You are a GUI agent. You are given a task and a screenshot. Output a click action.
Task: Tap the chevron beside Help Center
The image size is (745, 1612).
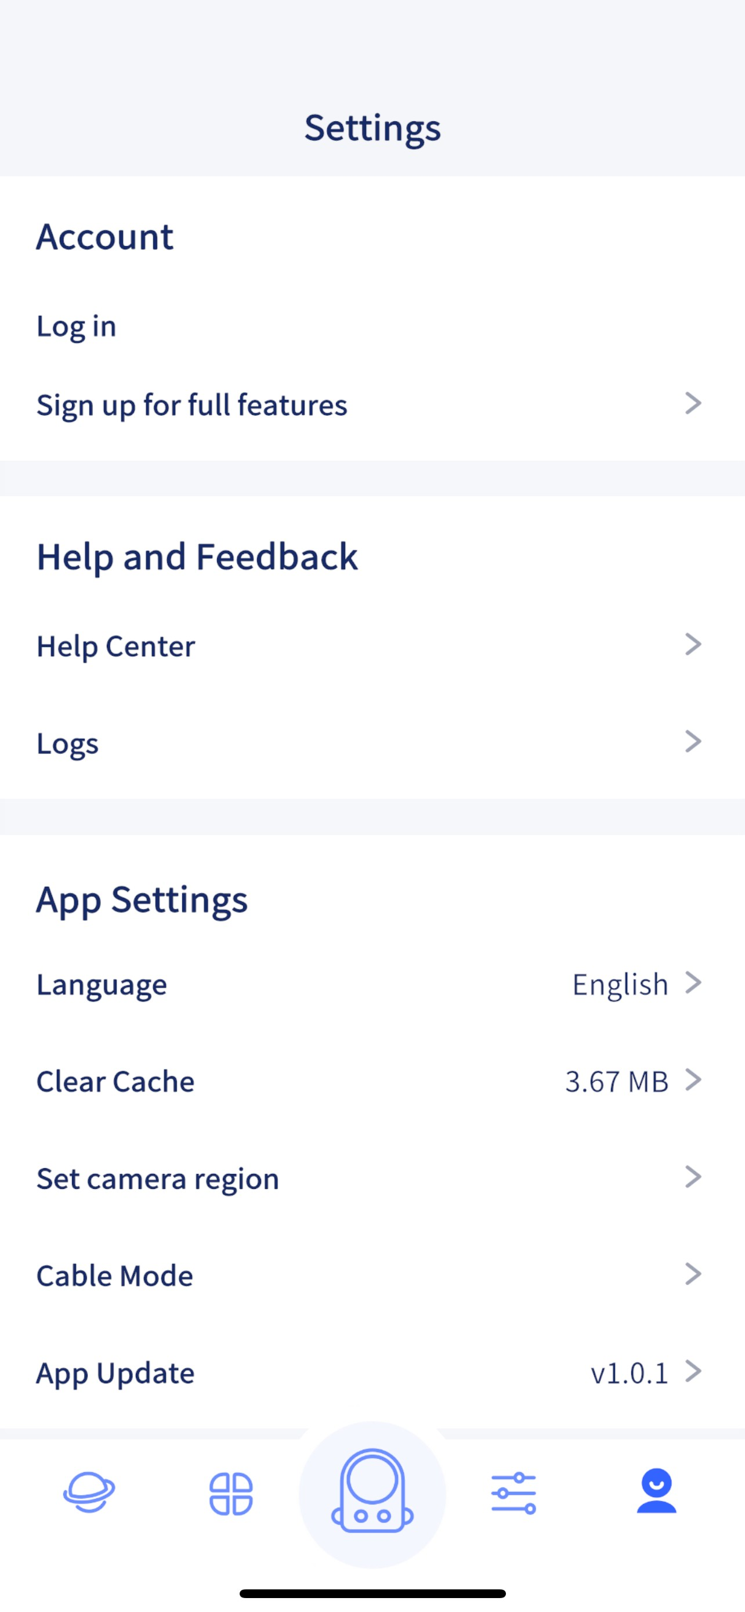(x=693, y=645)
